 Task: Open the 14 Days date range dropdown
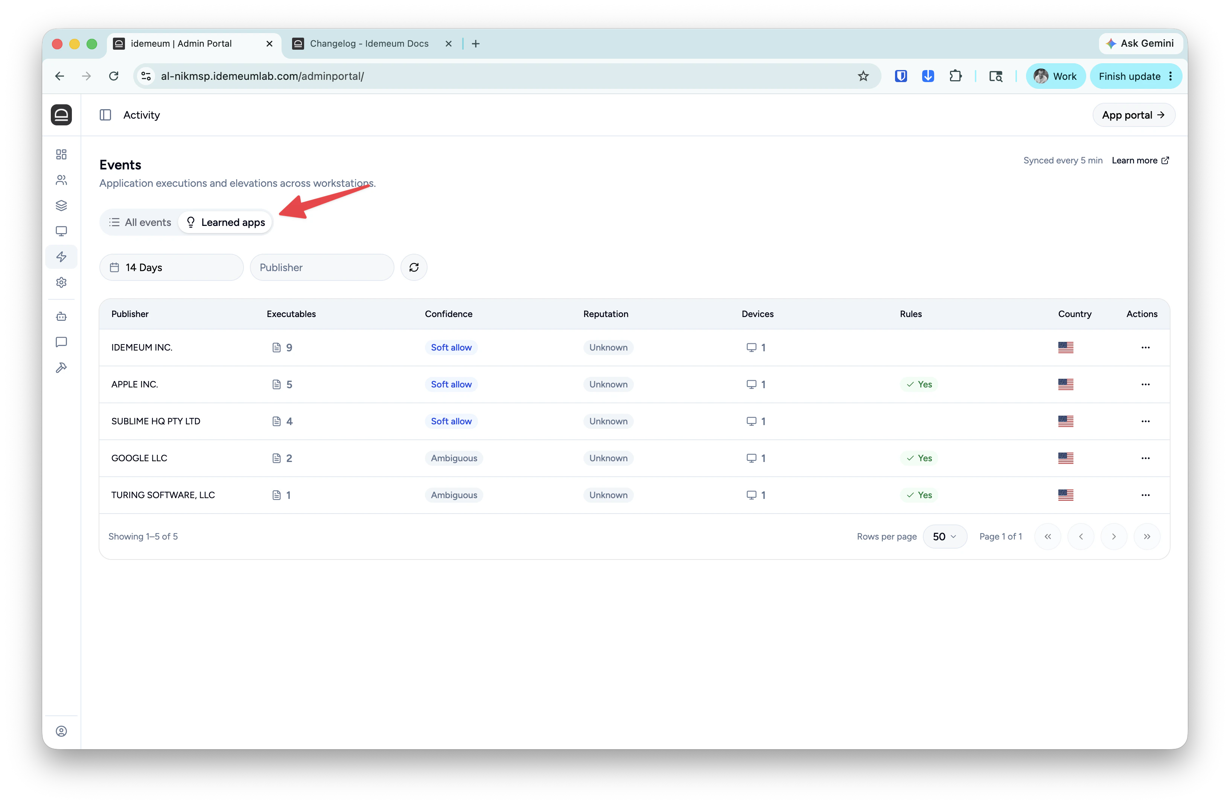click(x=171, y=267)
